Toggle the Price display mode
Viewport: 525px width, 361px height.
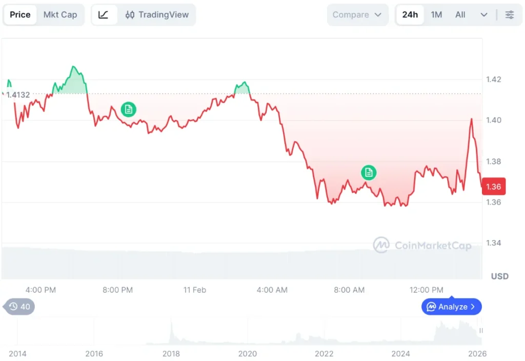click(20, 14)
